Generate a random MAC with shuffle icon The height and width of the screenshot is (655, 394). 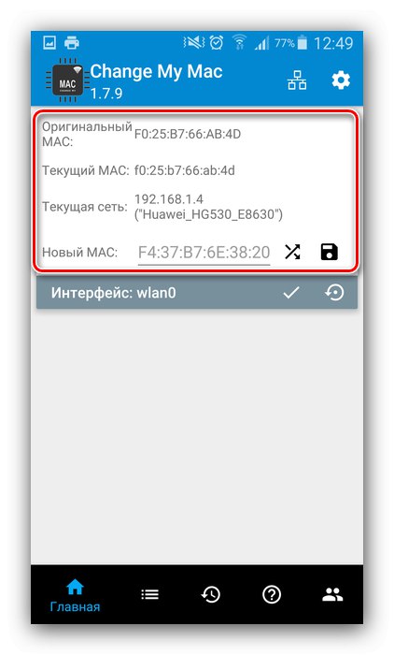pyautogui.click(x=292, y=252)
